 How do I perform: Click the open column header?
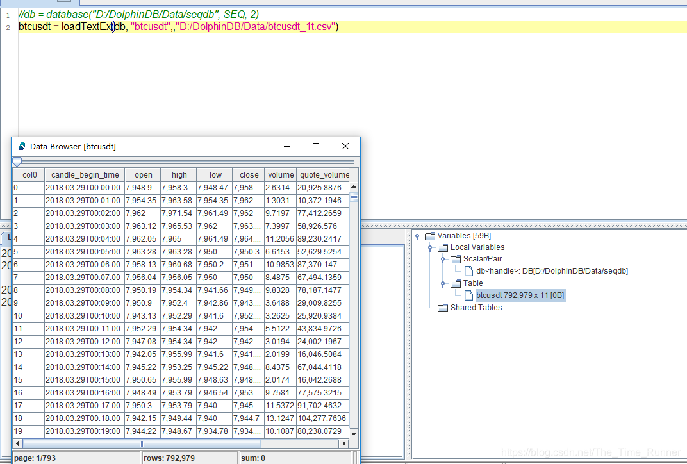tap(144, 175)
